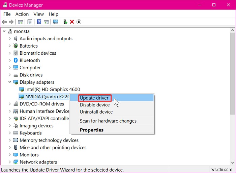Image resolution: width=236 pixels, height=173 pixels.
Task: Select the Memory technology devices label
Action: pyautogui.click(x=49, y=140)
